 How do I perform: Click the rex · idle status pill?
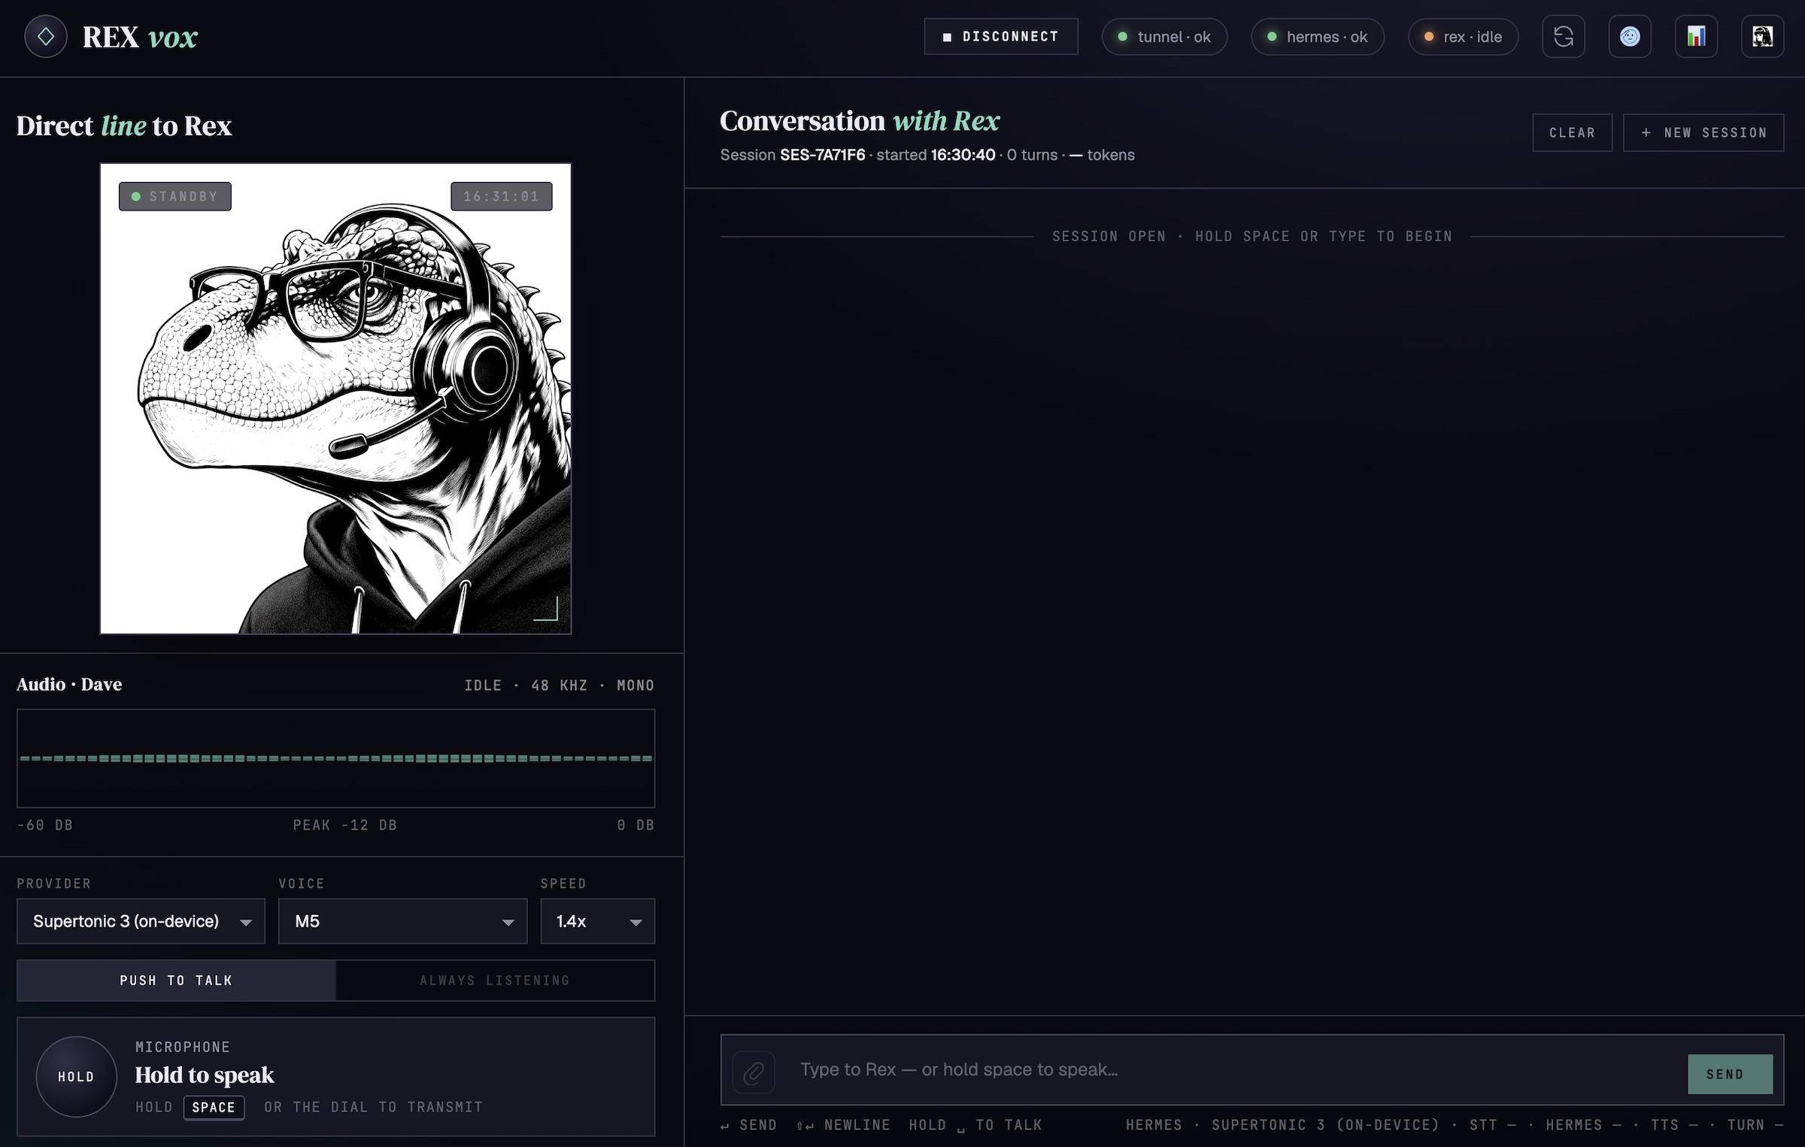1463,36
